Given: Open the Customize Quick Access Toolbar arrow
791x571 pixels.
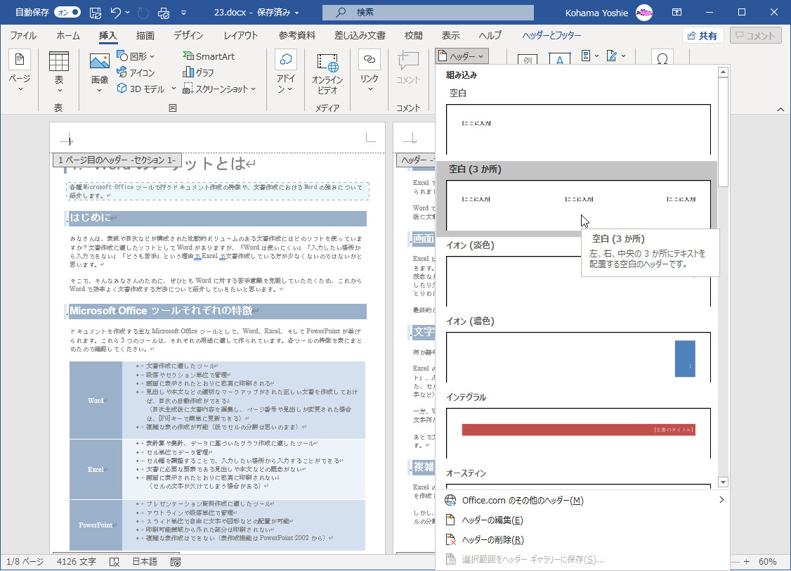Looking at the screenshot, I should 183,13.
